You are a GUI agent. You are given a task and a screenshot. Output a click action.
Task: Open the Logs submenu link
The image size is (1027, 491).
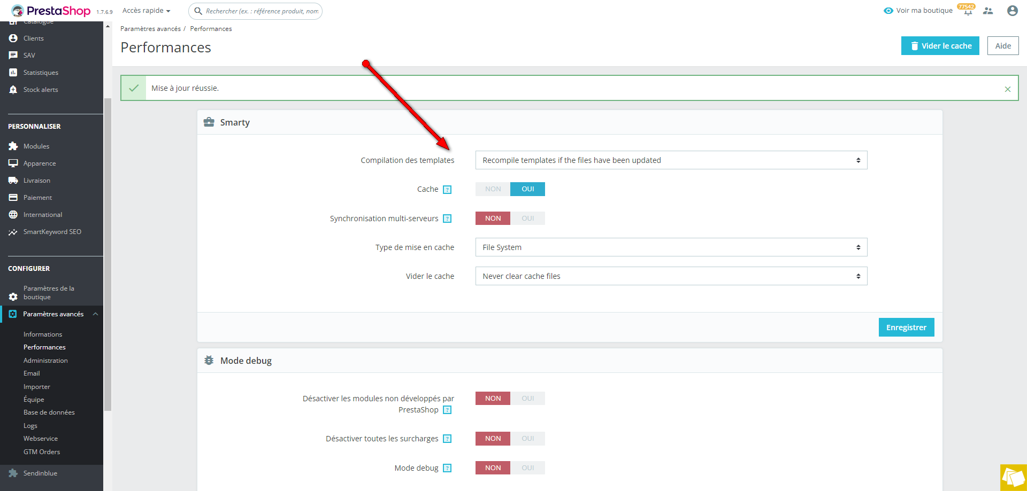coord(30,426)
